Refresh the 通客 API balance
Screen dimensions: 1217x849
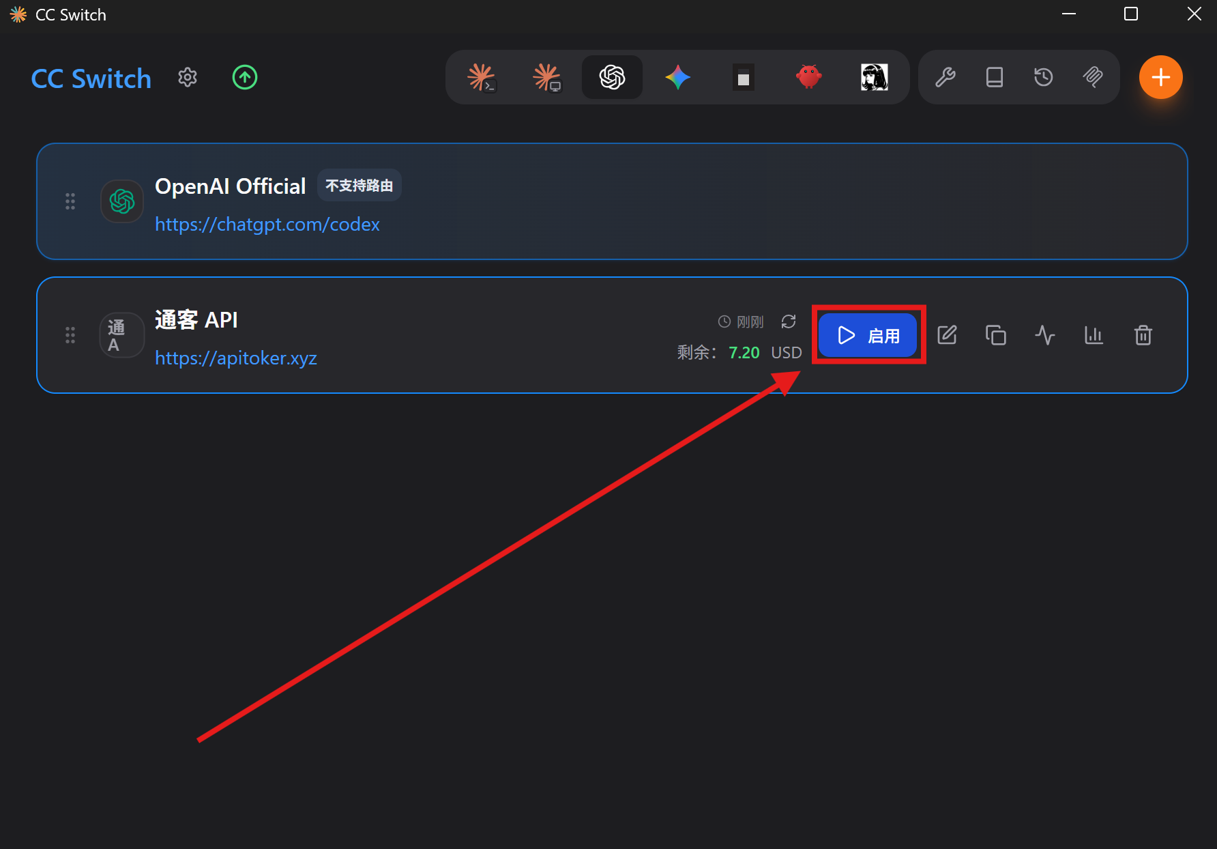click(789, 321)
